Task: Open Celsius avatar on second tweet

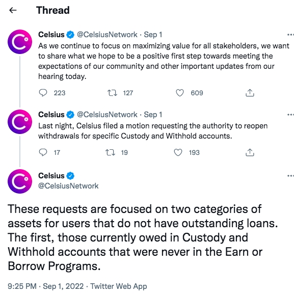Action: [20, 122]
